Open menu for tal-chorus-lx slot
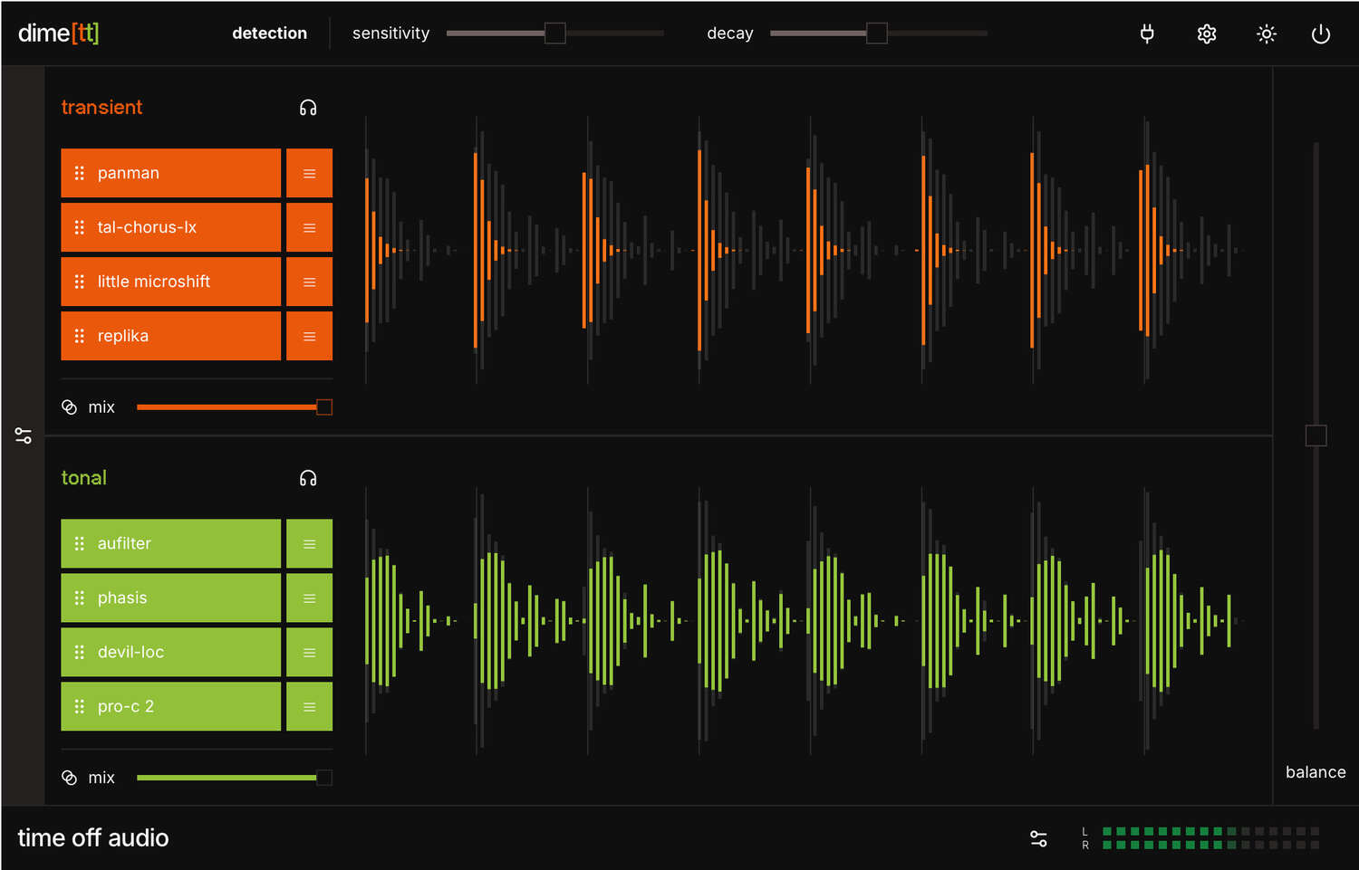Viewport: 1359px width, 870px height. click(309, 227)
